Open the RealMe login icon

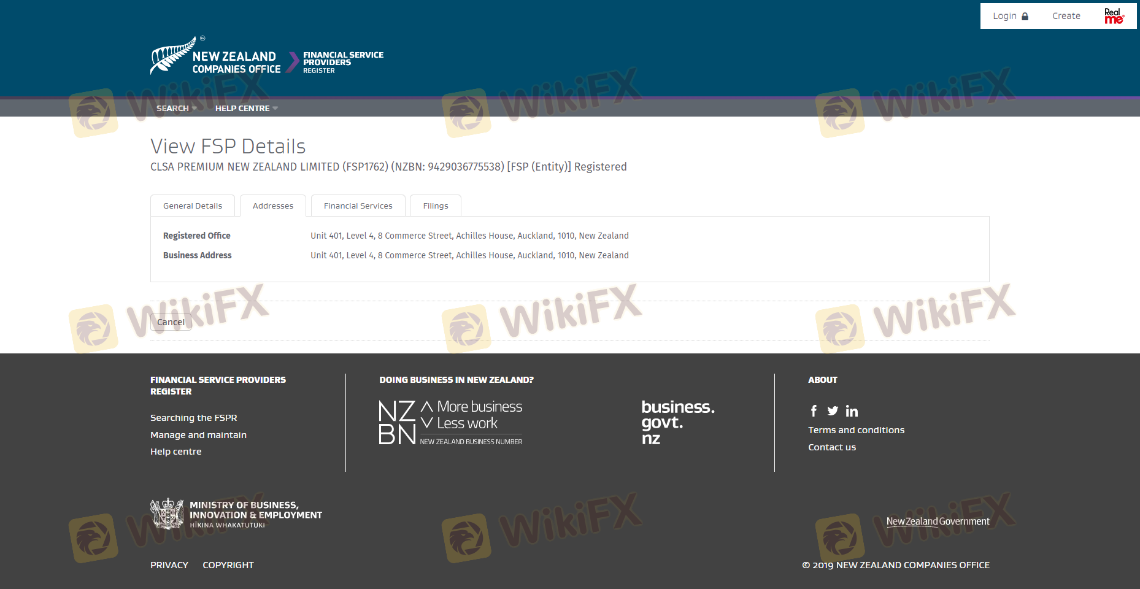click(x=1114, y=16)
